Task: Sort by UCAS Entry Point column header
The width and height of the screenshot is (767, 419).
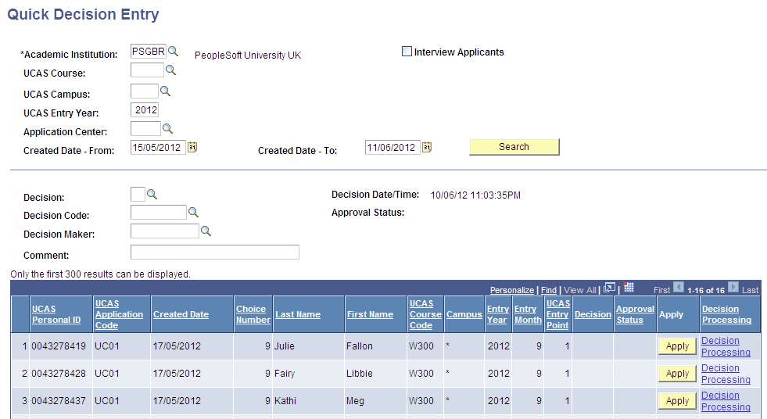Action: pos(558,314)
